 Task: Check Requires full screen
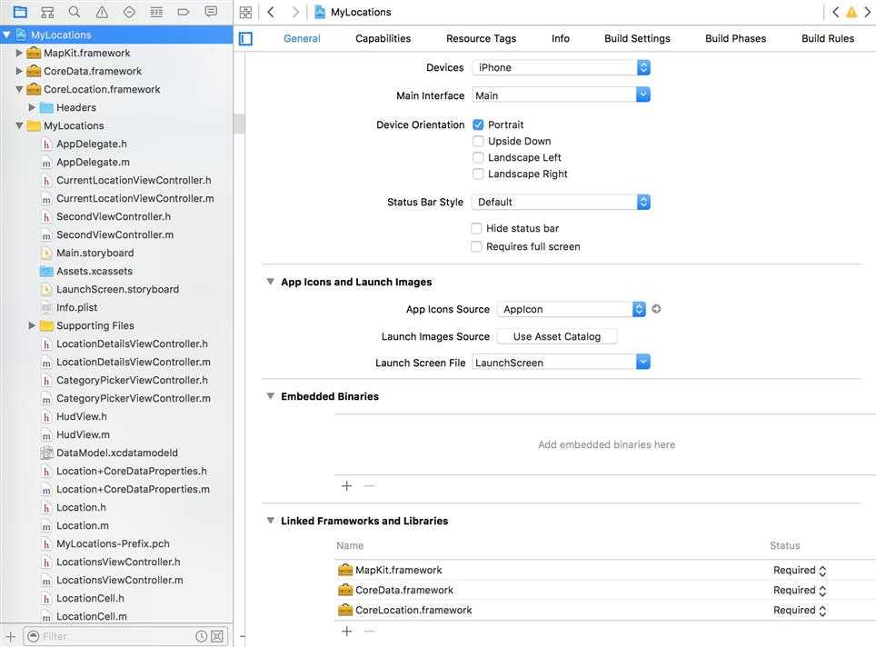point(476,246)
